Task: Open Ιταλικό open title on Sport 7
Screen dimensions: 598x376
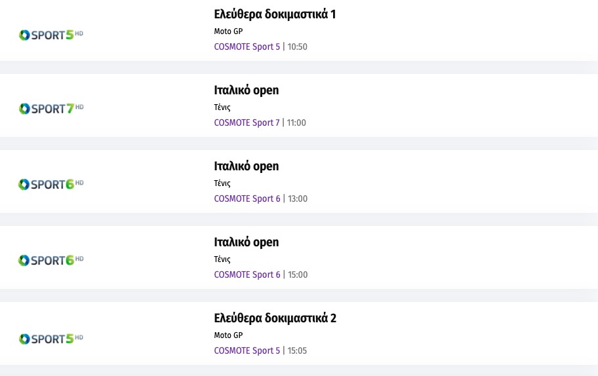Action: pos(246,90)
